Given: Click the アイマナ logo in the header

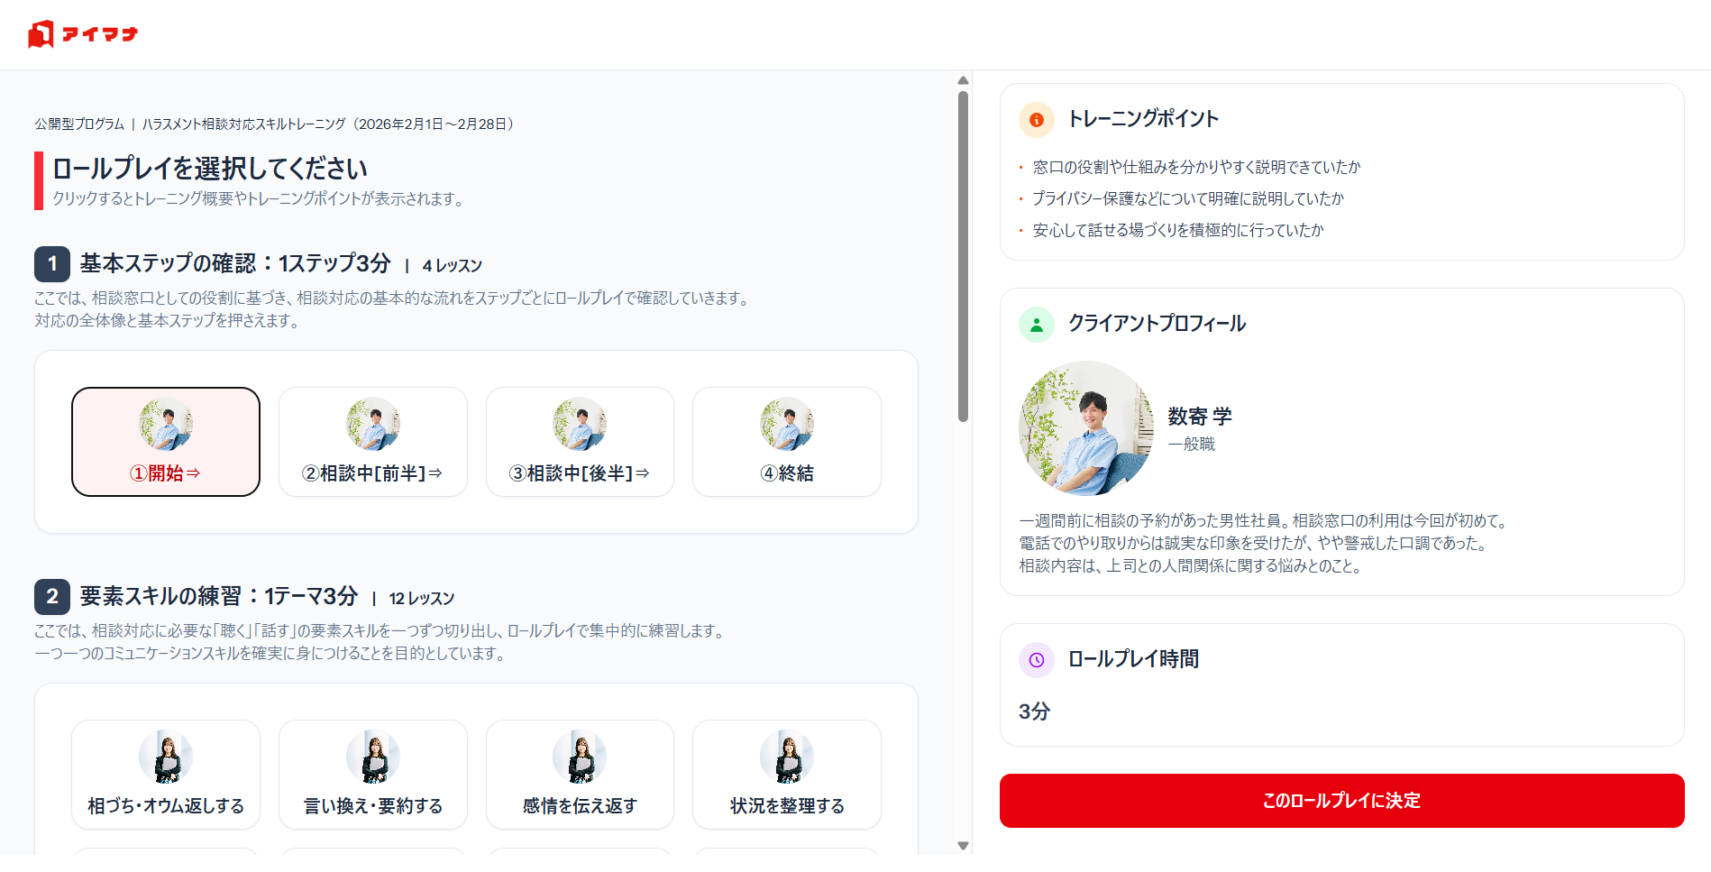Looking at the screenshot, I should pyautogui.click(x=82, y=34).
